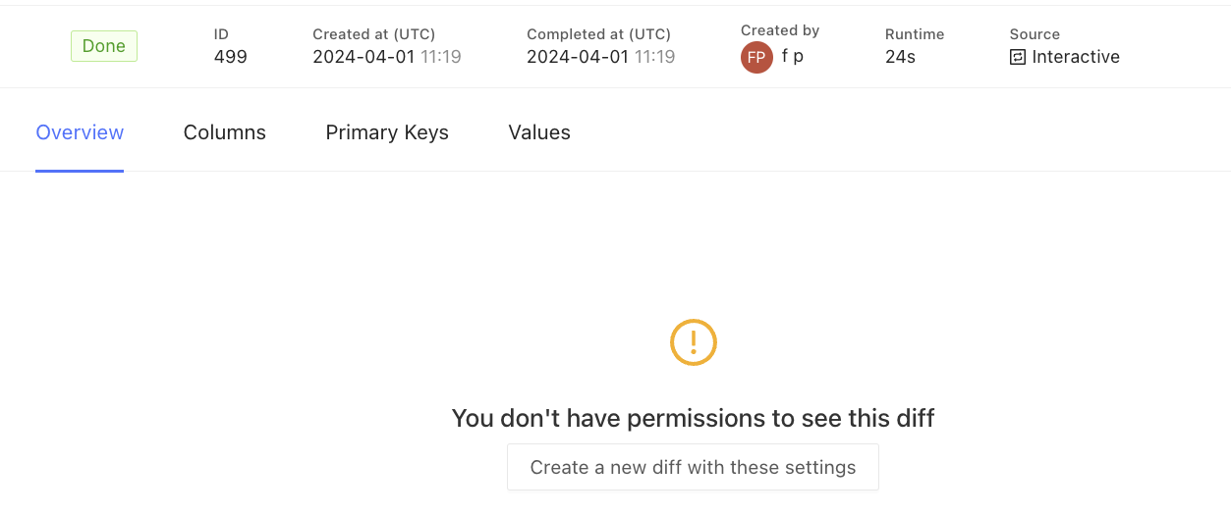Screen dimensions: 1231x516
Task: Click the Completed at (UTC) label
Action: pyautogui.click(x=598, y=34)
